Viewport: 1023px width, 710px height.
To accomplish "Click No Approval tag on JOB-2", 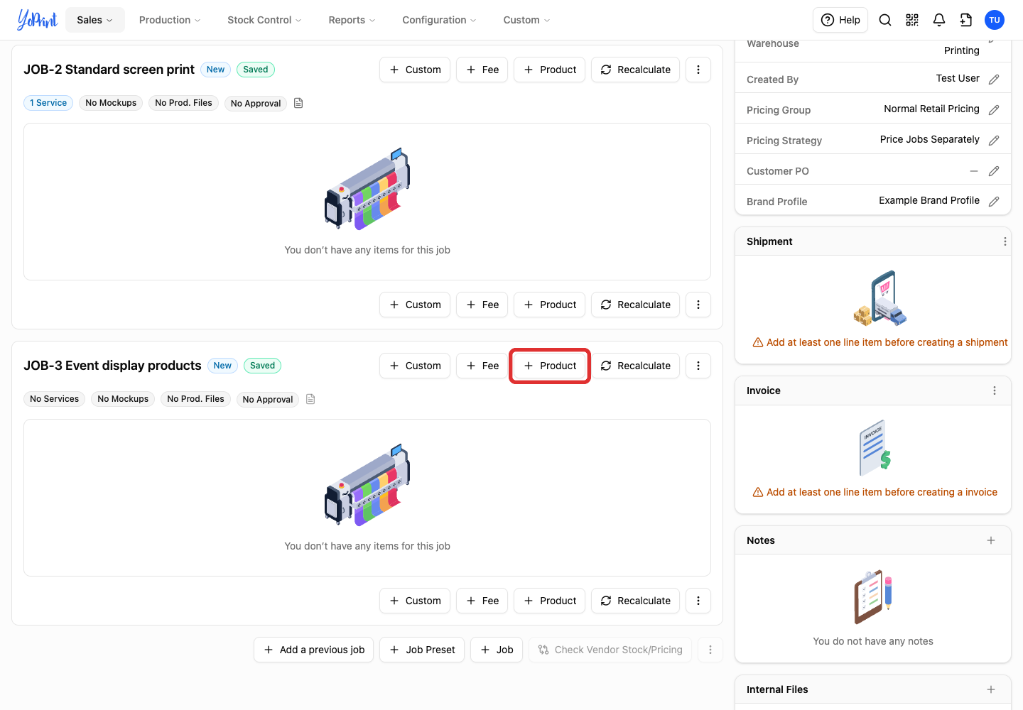I will [256, 103].
